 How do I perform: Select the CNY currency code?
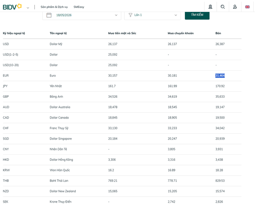[6, 149]
